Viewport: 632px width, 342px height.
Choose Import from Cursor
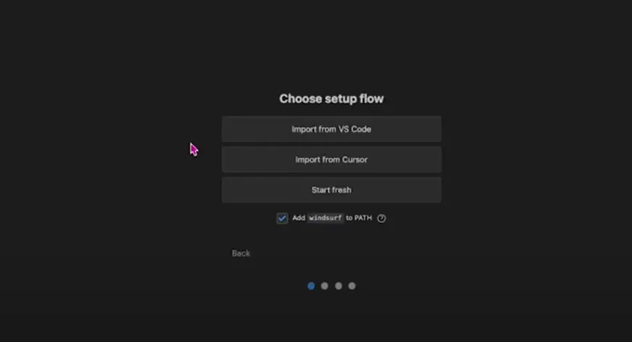click(331, 159)
